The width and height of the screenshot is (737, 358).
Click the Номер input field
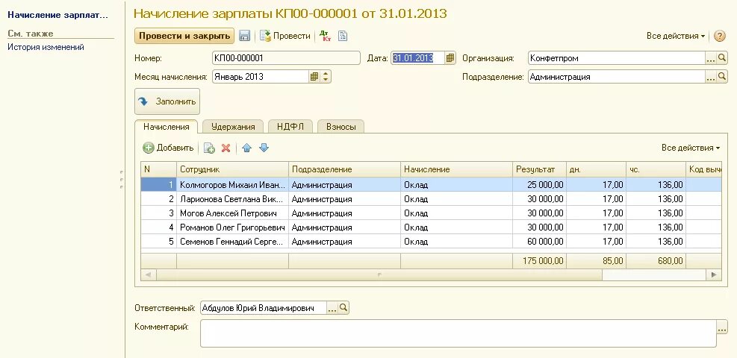286,58
